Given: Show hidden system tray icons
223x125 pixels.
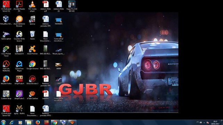Looking at the screenshot, I should [x=204, y=123].
